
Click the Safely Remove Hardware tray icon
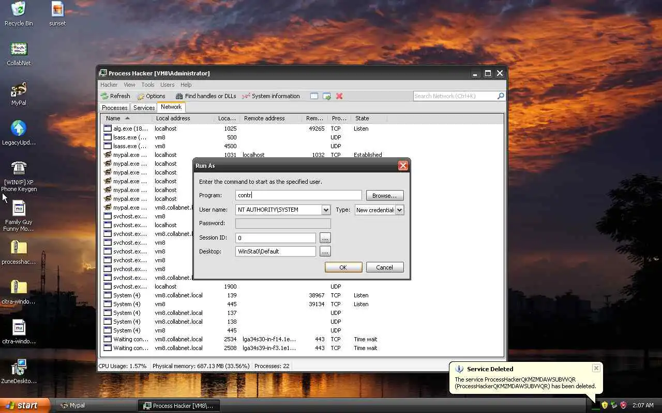point(614,405)
